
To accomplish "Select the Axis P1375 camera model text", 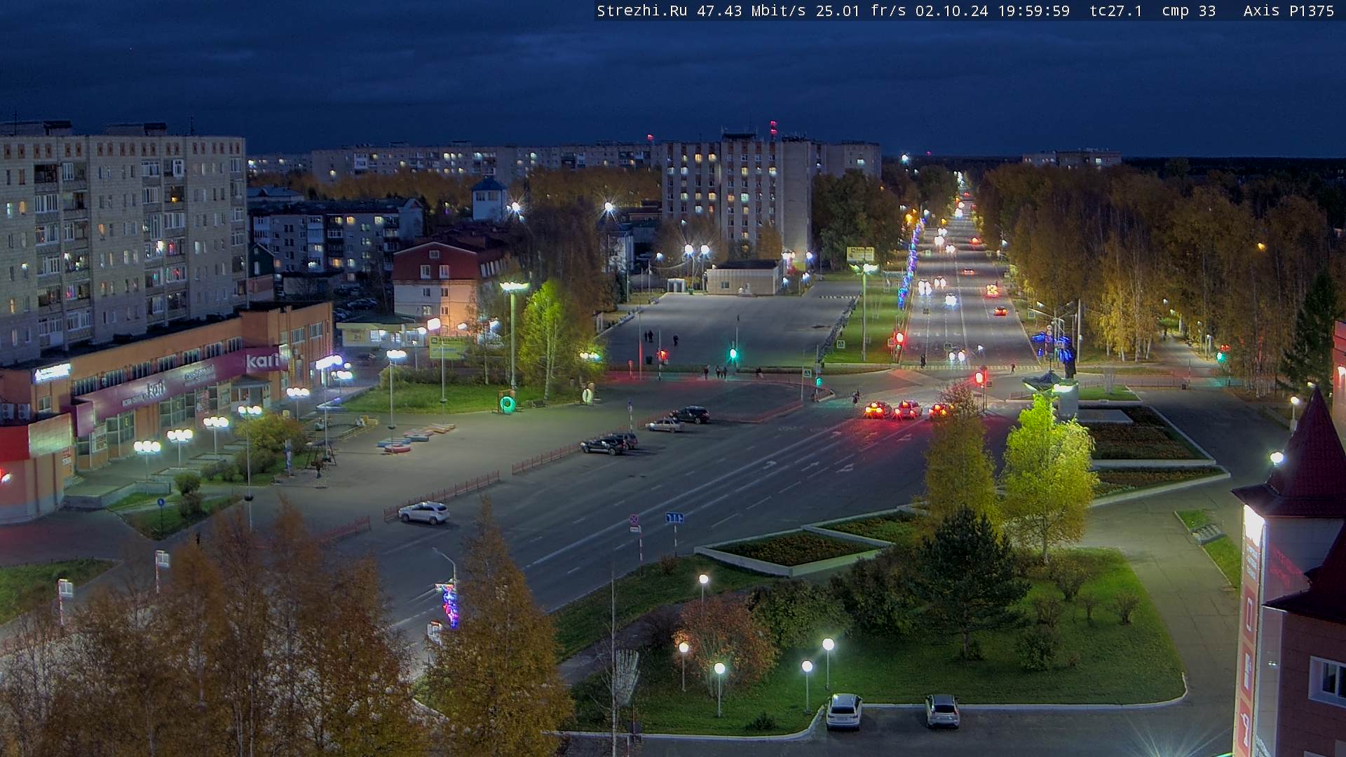I will 1289,11.
